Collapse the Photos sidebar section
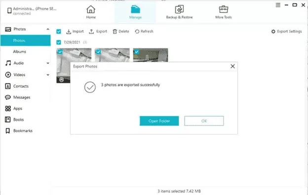Viewport: 308px width, 195px height. point(48,29)
